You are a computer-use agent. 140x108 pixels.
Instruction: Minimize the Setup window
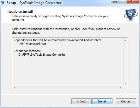tap(115, 2)
